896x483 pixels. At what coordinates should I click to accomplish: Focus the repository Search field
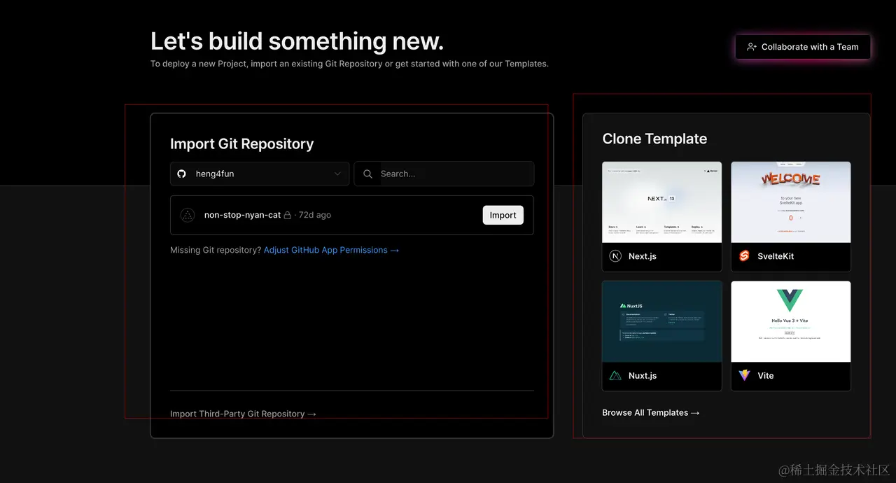pyautogui.click(x=444, y=174)
